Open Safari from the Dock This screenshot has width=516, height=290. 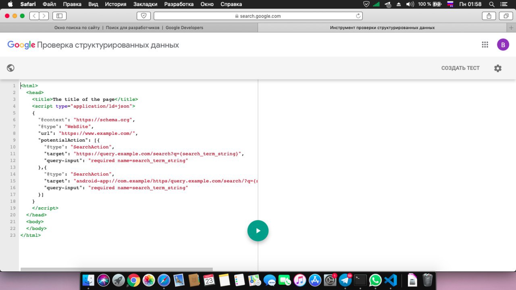point(164,280)
